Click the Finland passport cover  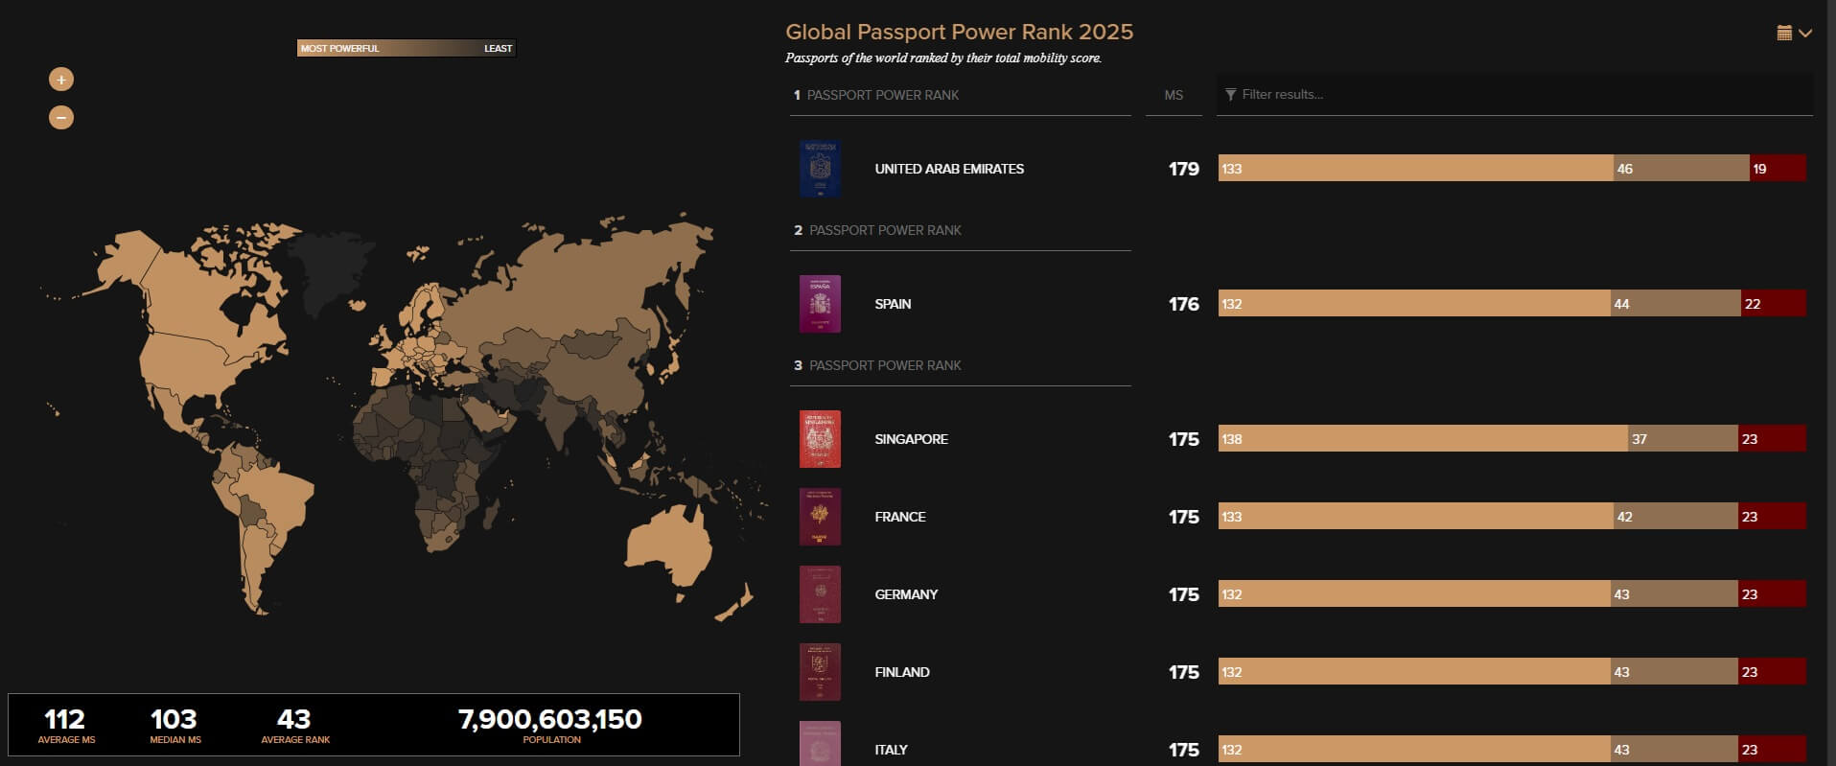coord(820,673)
